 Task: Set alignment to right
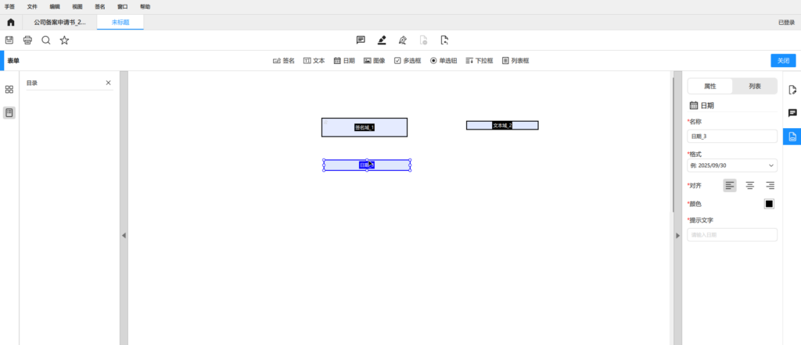(x=770, y=185)
